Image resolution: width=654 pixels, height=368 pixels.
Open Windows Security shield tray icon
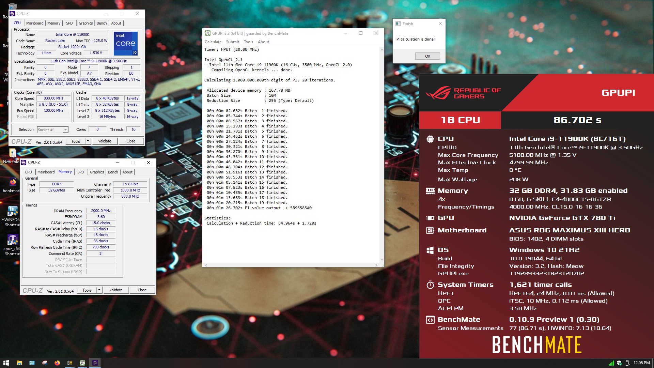[x=619, y=363]
